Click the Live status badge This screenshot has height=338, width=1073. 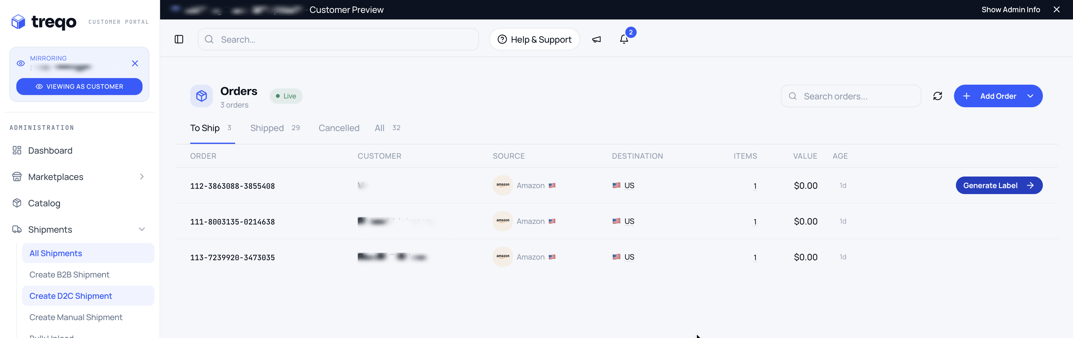pos(286,96)
